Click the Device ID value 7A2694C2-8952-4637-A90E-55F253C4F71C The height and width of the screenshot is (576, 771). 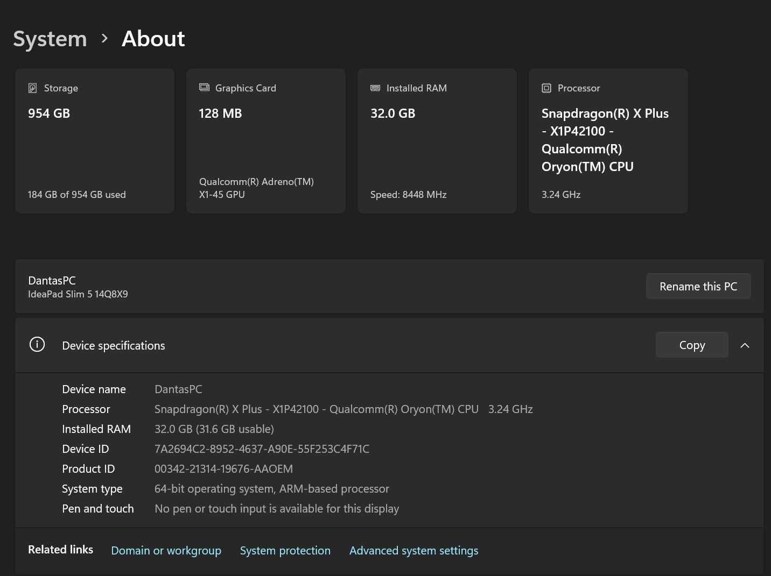click(262, 449)
